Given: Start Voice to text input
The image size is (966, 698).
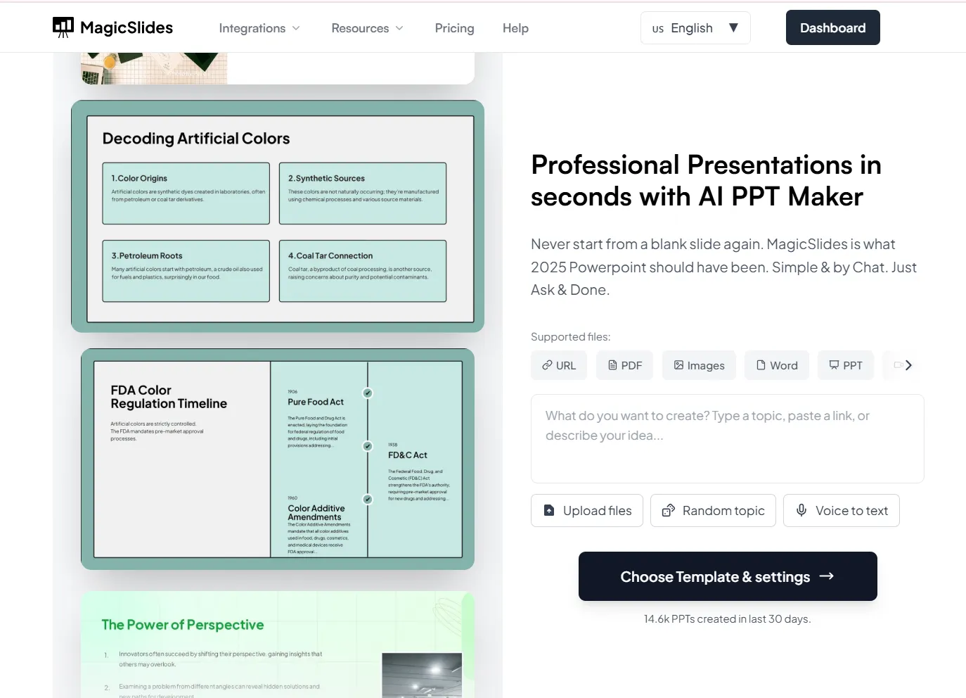Looking at the screenshot, I should point(842,511).
